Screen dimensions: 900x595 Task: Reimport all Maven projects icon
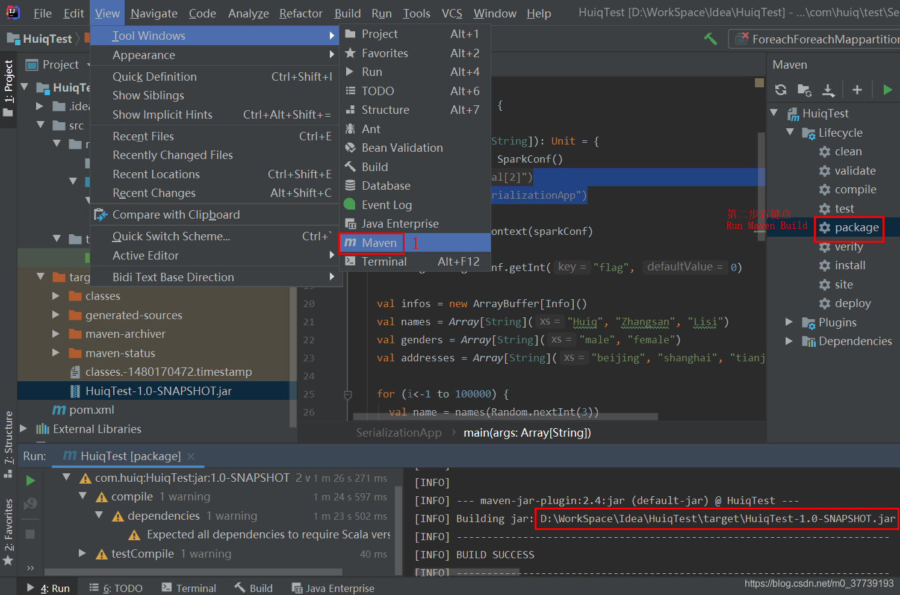(x=781, y=90)
